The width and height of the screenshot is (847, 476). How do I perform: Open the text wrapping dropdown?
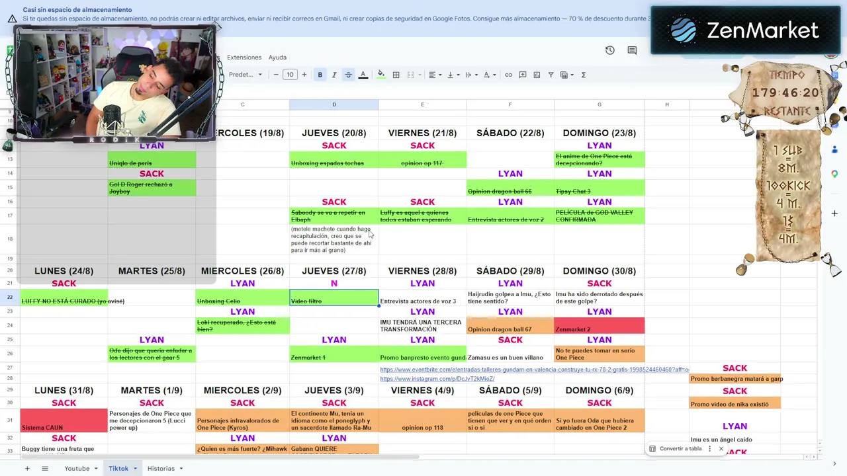pos(470,75)
